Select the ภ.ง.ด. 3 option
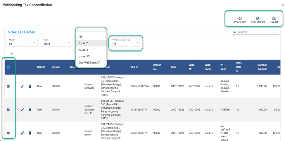Screen dimensions: 285x141 [x=83, y=50]
